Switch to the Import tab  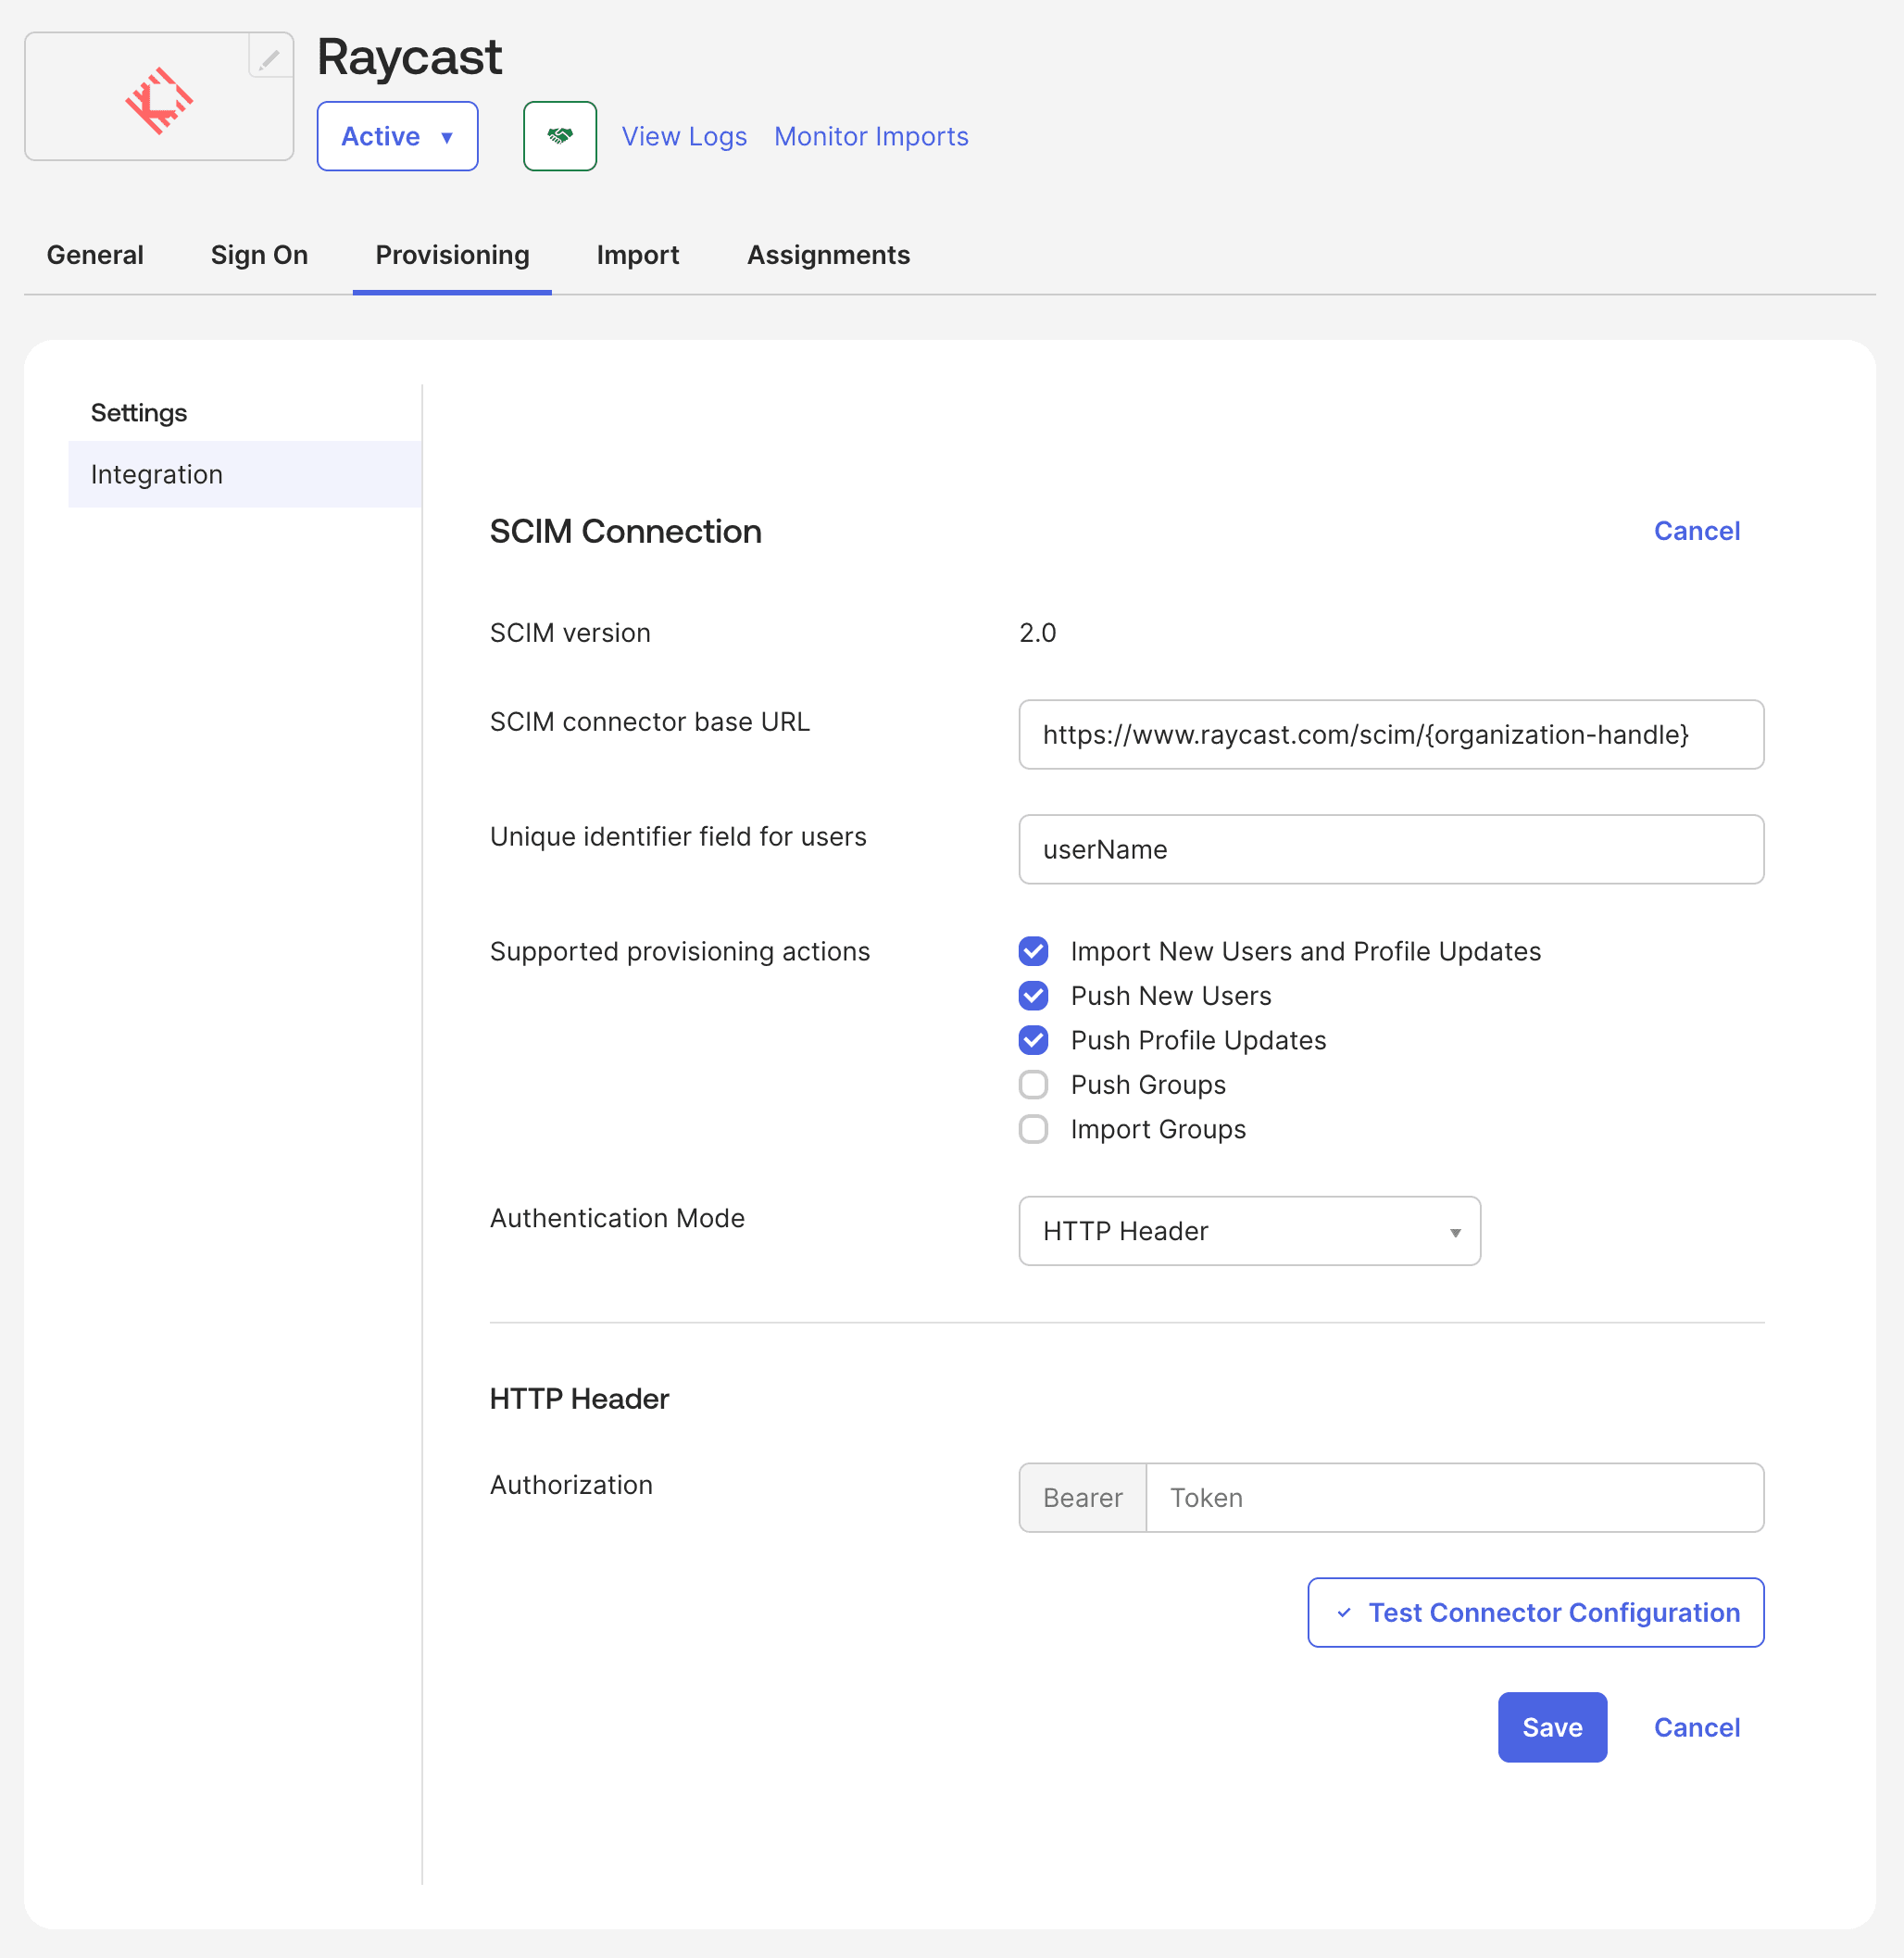click(x=637, y=255)
